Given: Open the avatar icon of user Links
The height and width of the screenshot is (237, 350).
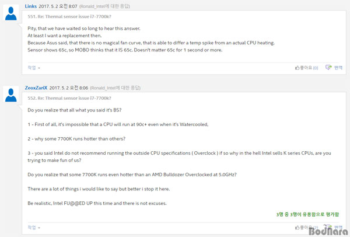Looking at the screenshot, I should 10,13.
